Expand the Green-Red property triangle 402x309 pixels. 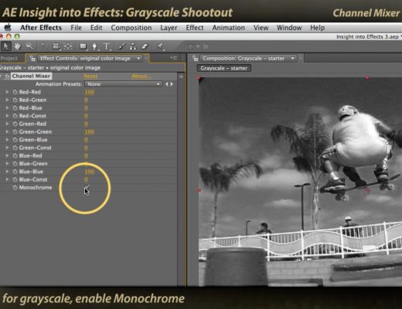pyautogui.click(x=7, y=124)
